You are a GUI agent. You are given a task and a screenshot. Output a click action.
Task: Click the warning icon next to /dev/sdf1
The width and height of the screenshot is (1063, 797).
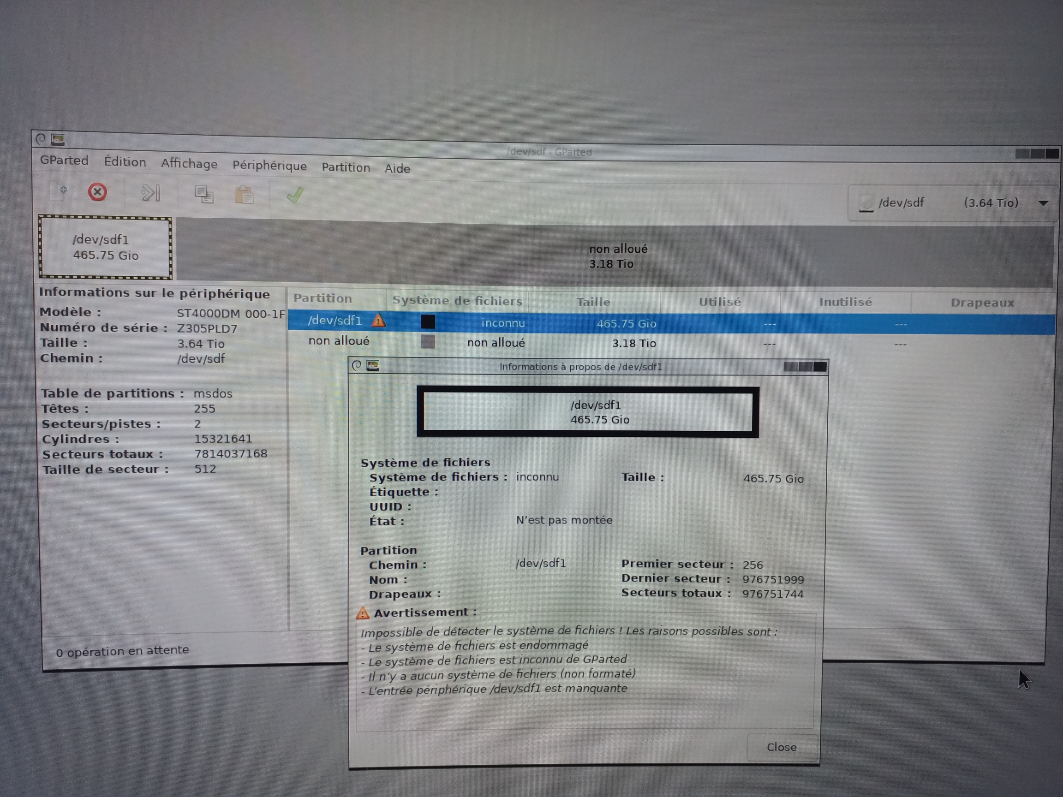[379, 321]
